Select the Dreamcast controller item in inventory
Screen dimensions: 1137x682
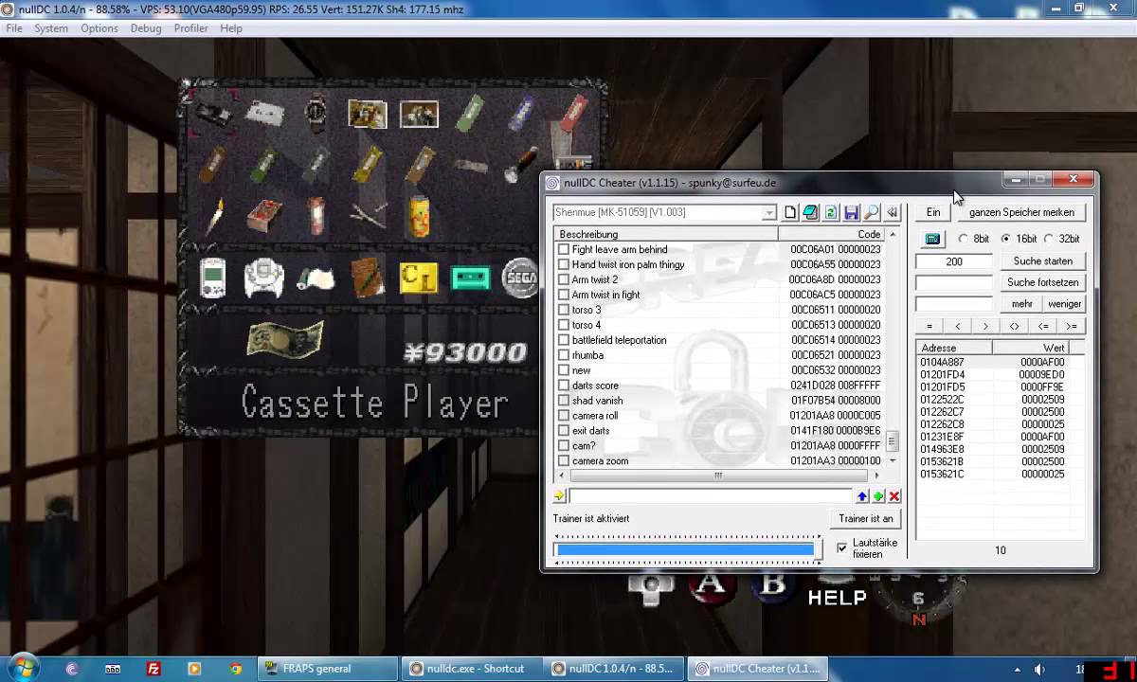[263, 278]
